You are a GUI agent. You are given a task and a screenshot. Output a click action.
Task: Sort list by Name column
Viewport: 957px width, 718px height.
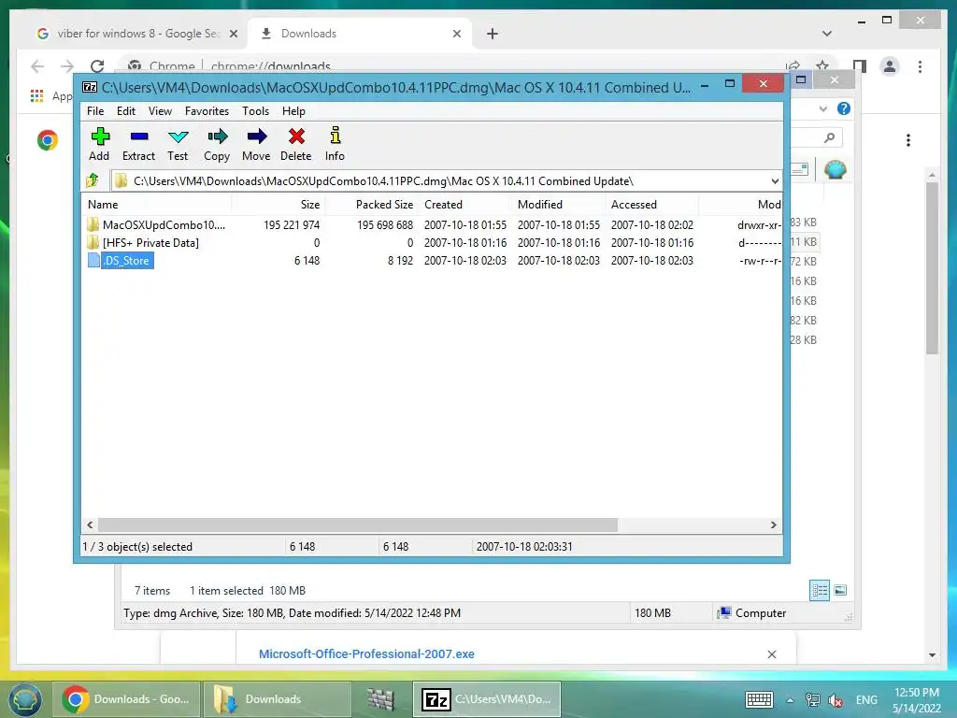(x=156, y=205)
